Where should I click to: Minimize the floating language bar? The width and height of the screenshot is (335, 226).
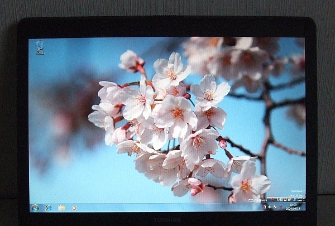coord(304,198)
